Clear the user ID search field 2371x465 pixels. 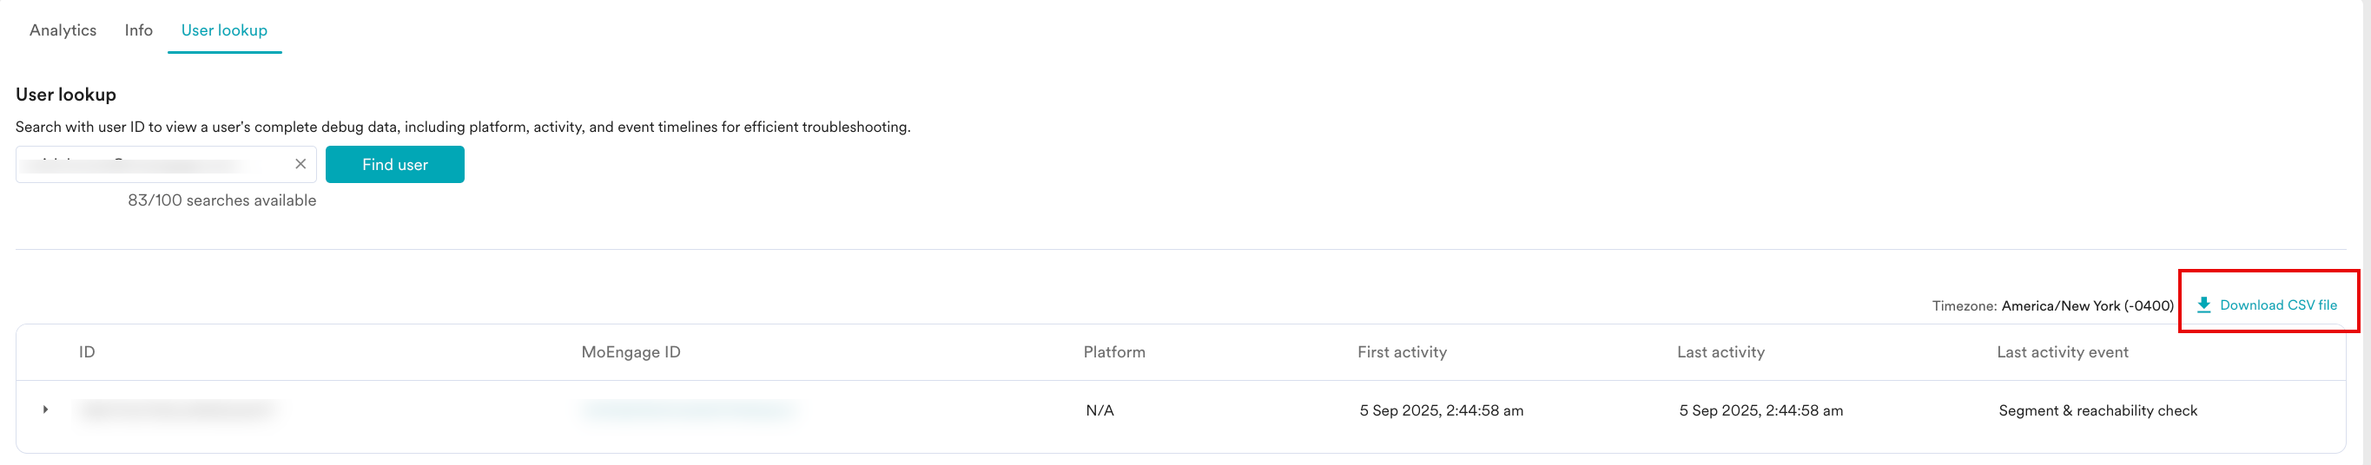(x=300, y=165)
